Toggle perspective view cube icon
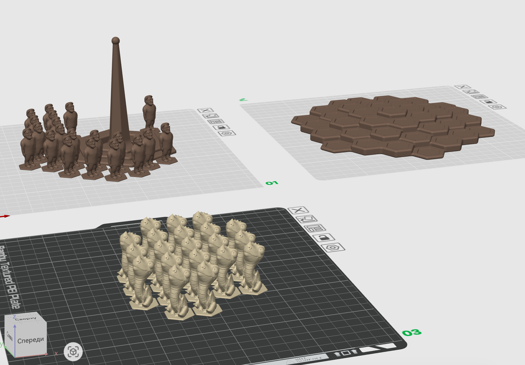Screen dimensions: 525x365 coord(73,351)
